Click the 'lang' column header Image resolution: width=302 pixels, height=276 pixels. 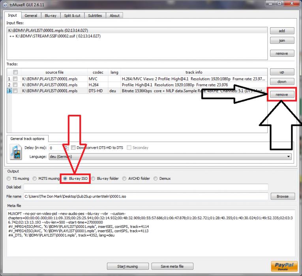coord(114,72)
